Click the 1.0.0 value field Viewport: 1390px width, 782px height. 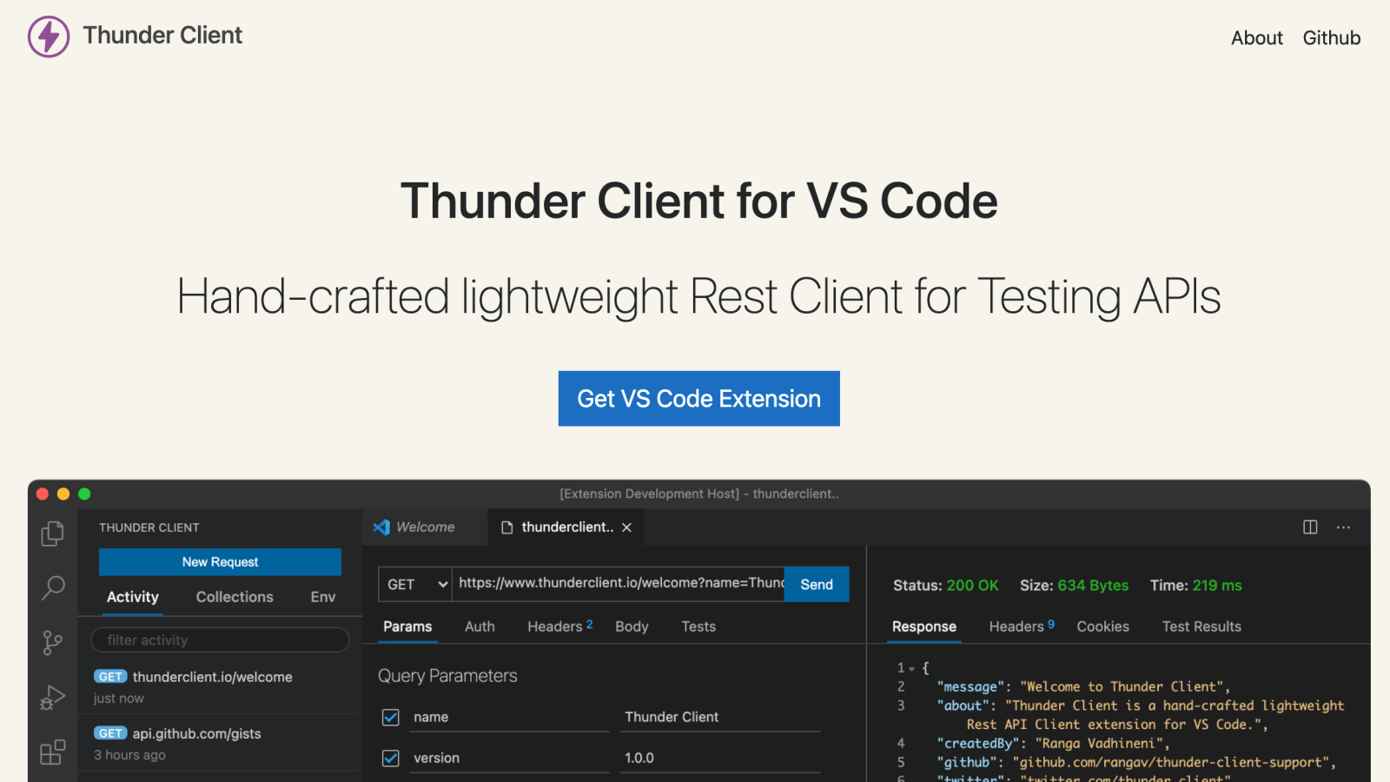point(720,759)
